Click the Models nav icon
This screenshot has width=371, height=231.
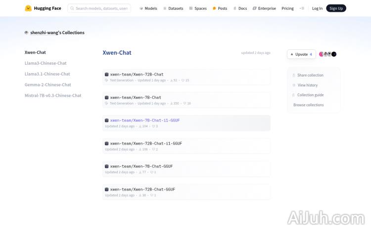(141, 8)
